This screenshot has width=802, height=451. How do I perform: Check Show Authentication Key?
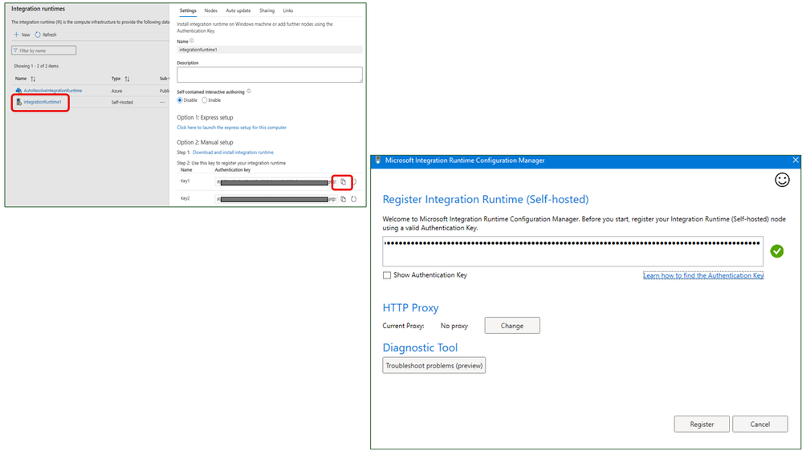click(x=387, y=275)
